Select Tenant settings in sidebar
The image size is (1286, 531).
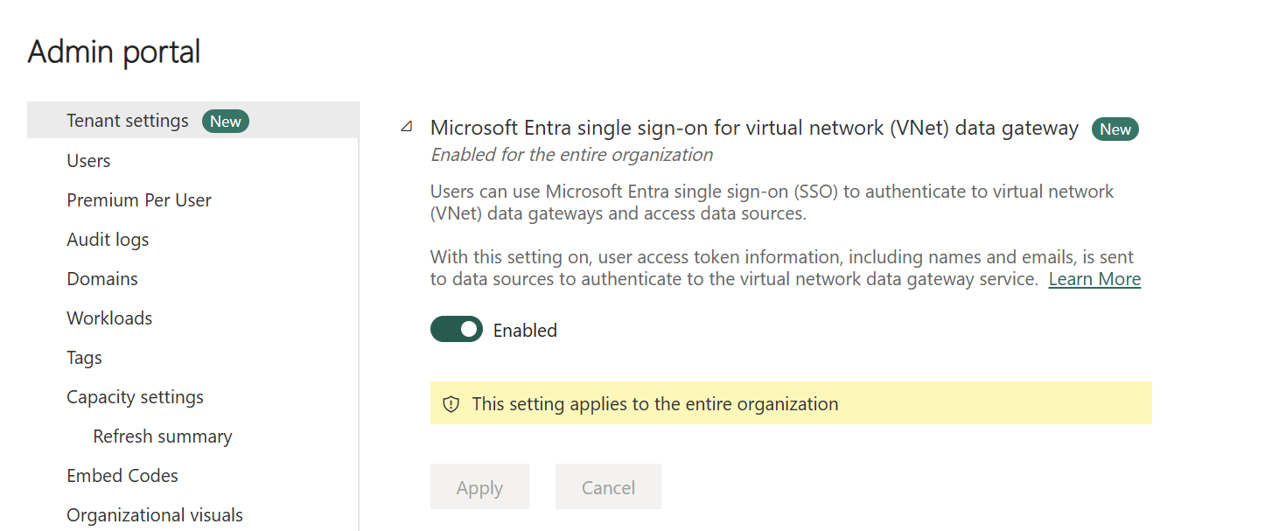(192, 121)
